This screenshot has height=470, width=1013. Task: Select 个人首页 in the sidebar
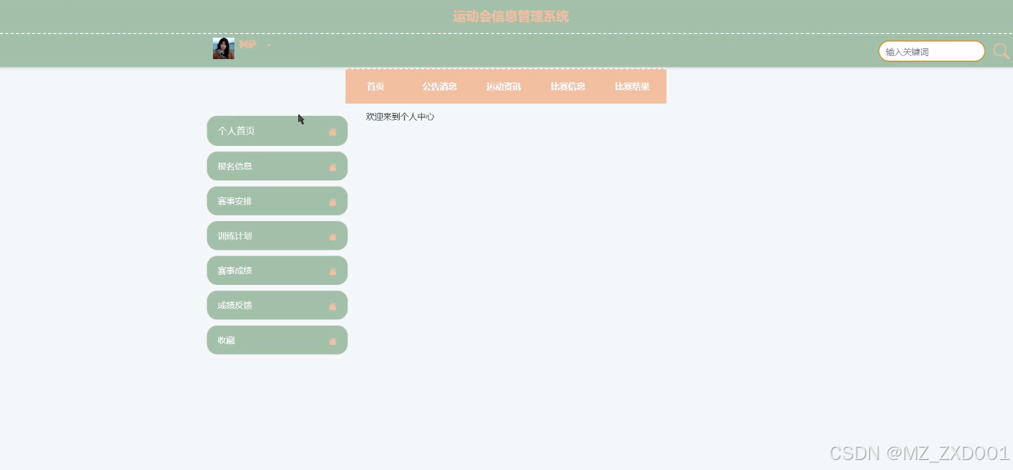point(277,131)
